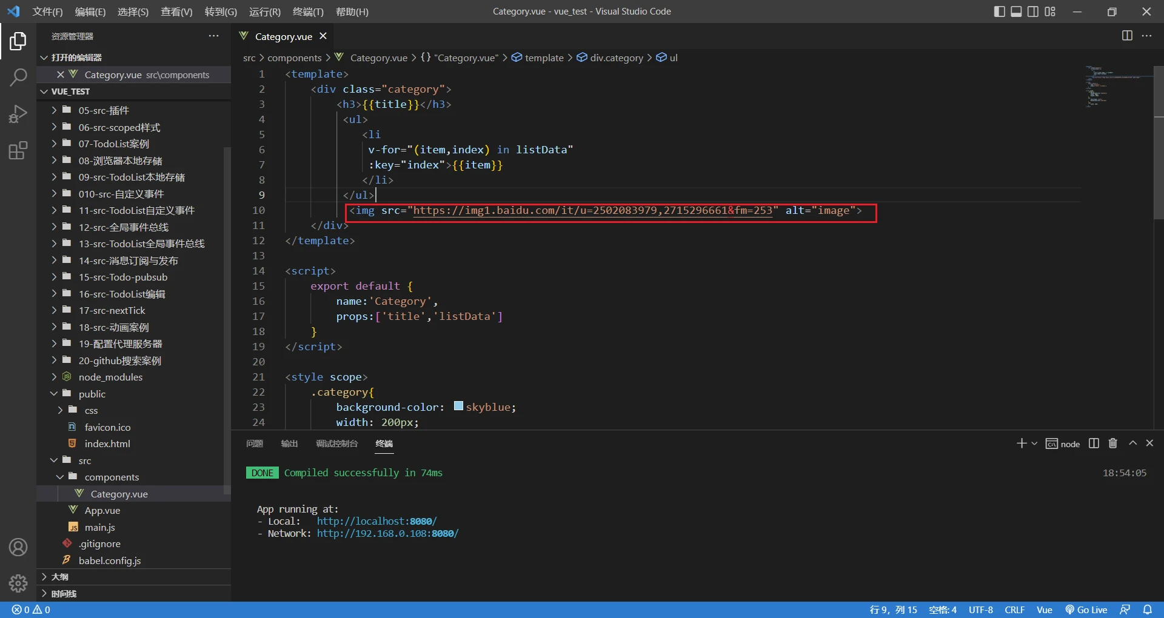Open the localhost:8080 link in terminal
This screenshot has height=618, width=1164.
click(x=376, y=521)
